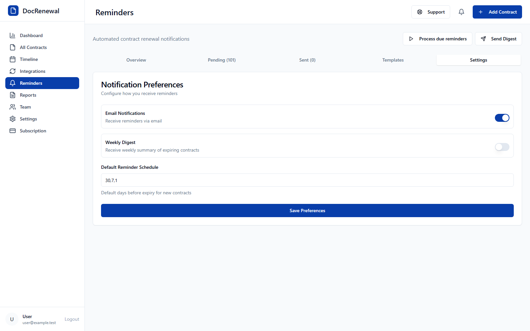The height and width of the screenshot is (331, 530).
Task: Focus the Default Reminder Schedule field
Action: (307, 180)
